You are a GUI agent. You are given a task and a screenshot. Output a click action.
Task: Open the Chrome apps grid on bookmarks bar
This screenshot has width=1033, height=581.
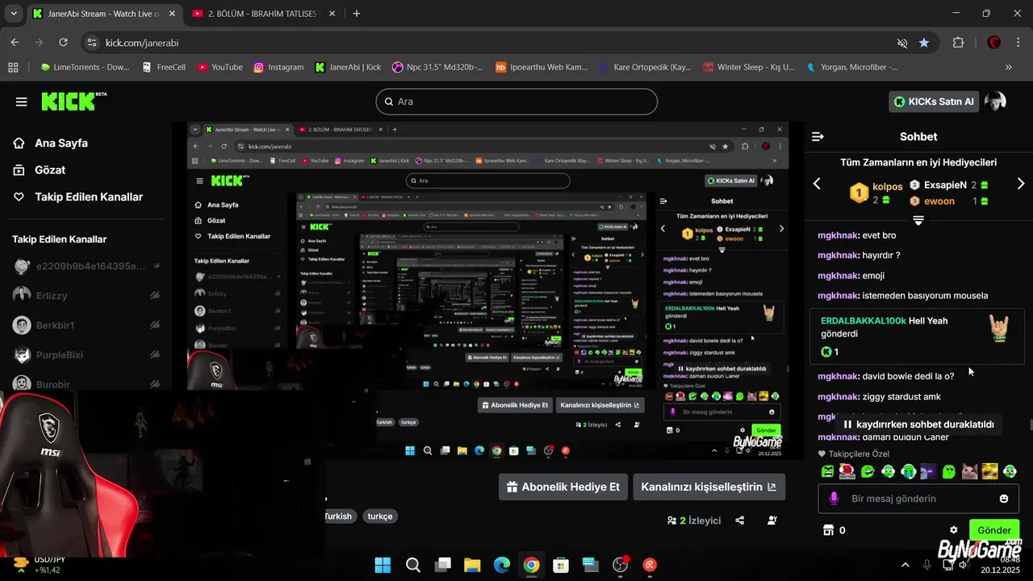coord(13,67)
